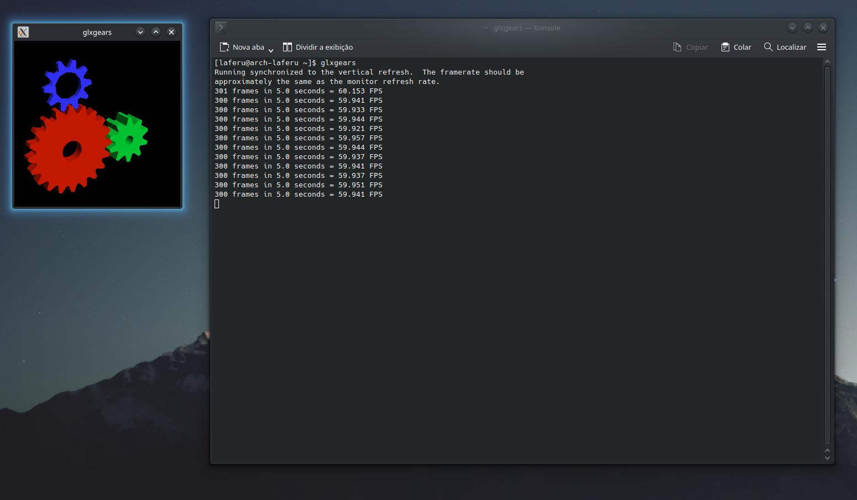Click the glxgears command prompt line
857x500 pixels.
tap(285, 62)
